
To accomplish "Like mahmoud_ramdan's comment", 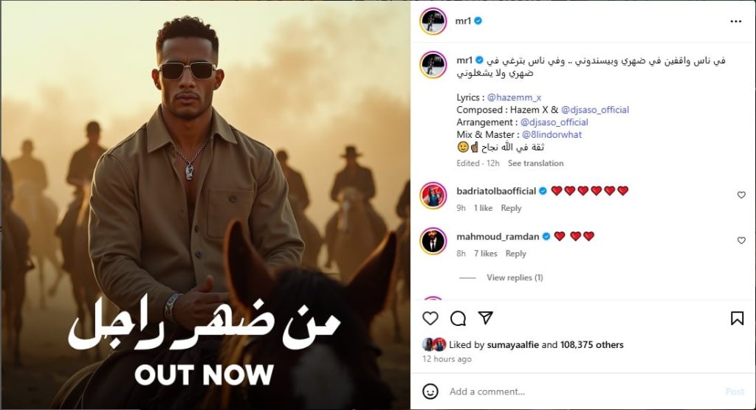I will (741, 240).
